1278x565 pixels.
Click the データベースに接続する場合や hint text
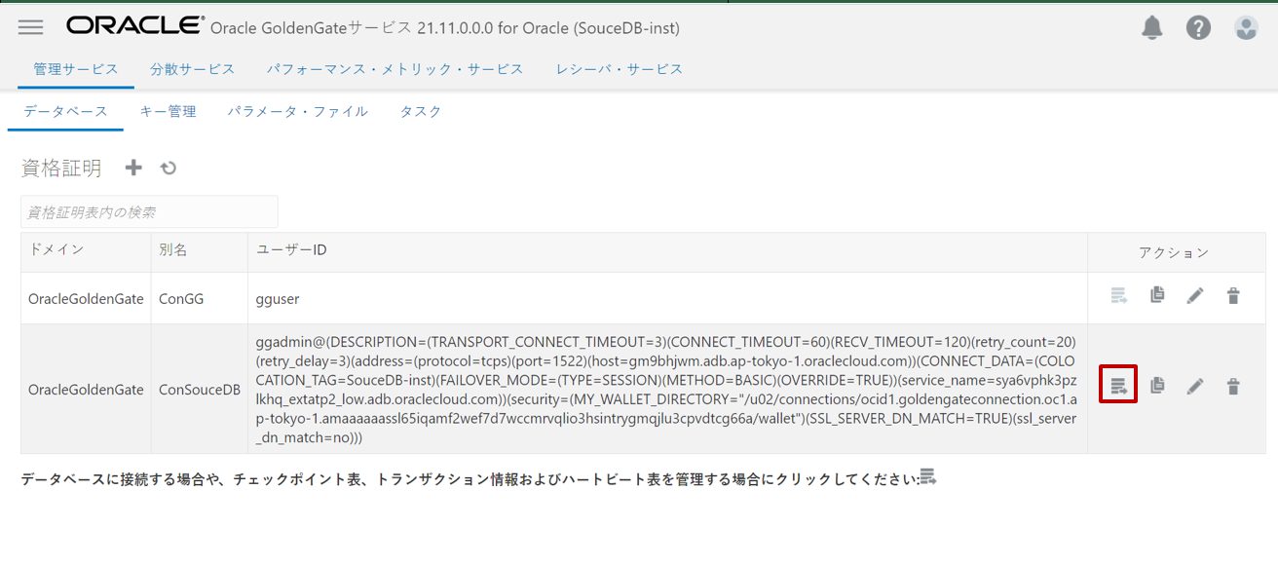coord(470,478)
